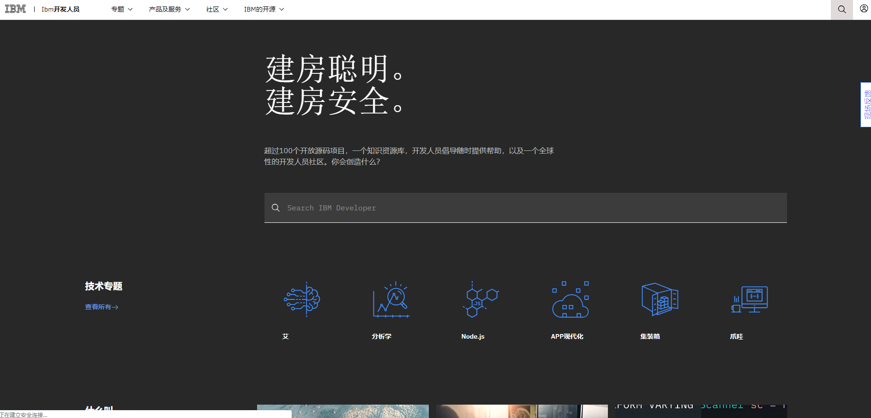871x418 pixels.
Task: Click the magnifier inside Search IBM Developer bar
Action: [276, 208]
